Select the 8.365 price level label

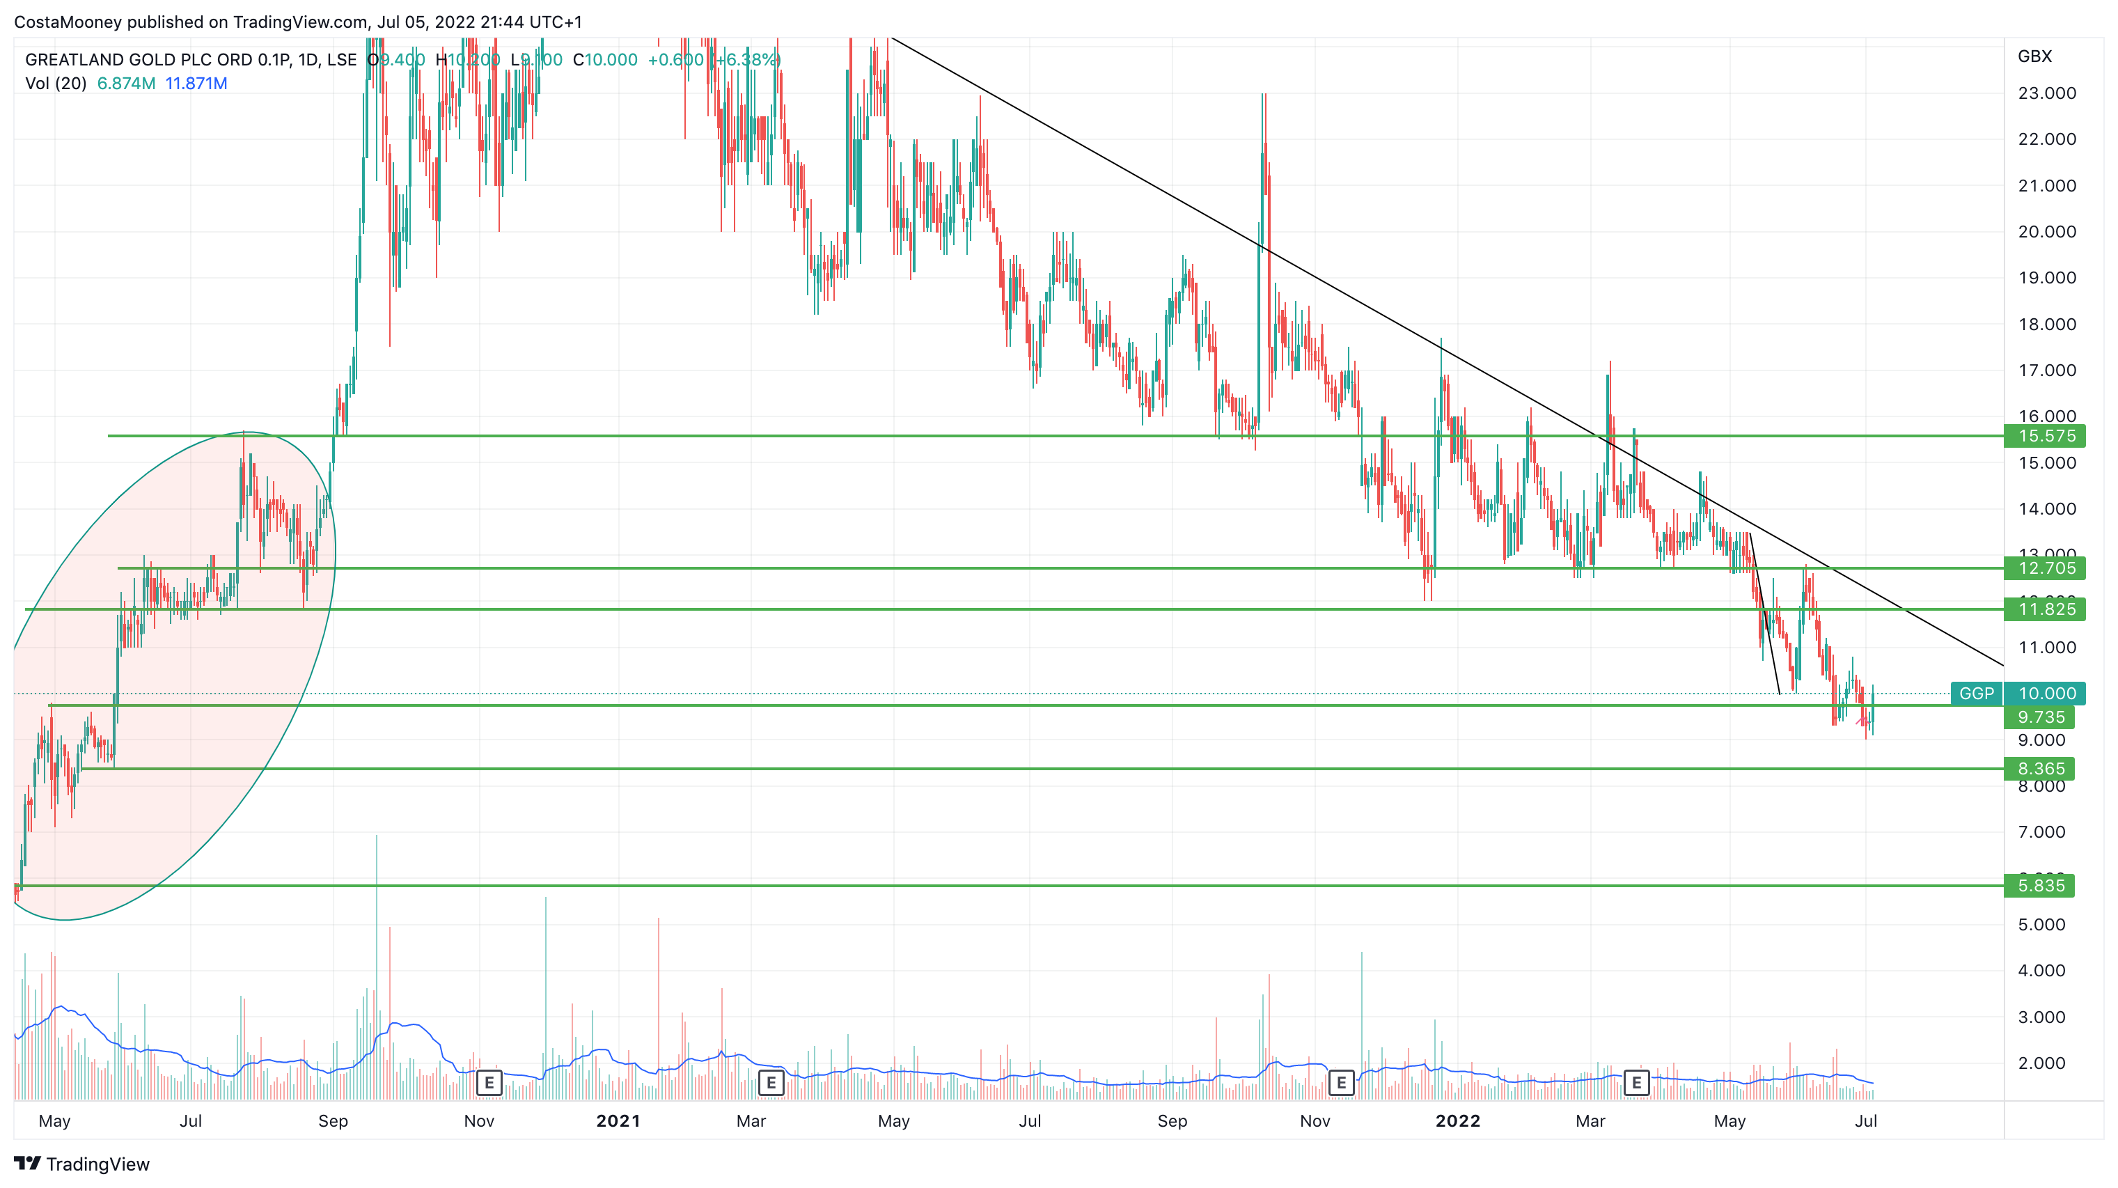point(2039,769)
